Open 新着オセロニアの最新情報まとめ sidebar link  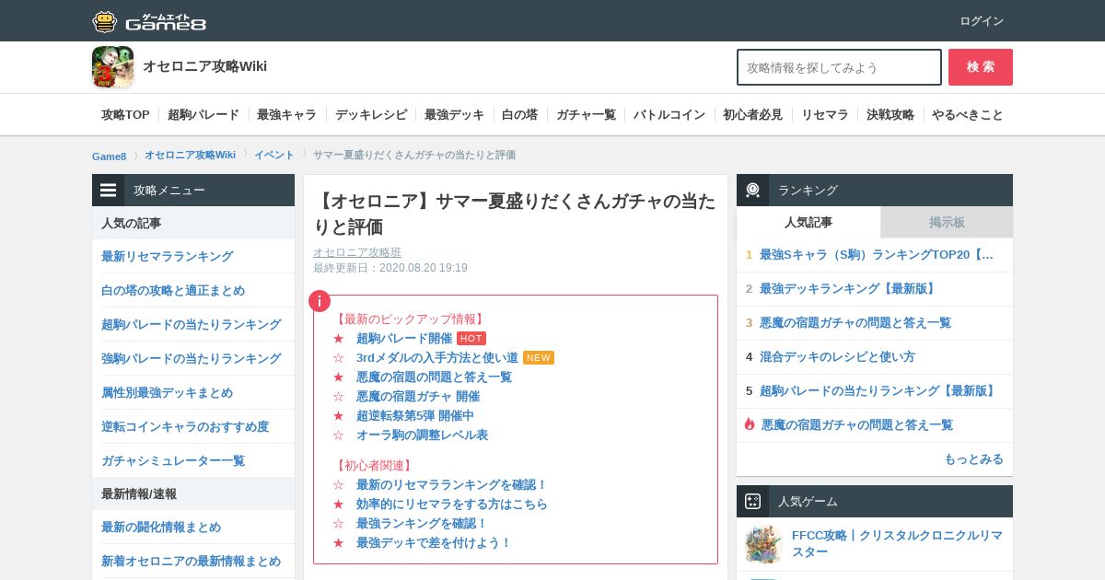192,561
